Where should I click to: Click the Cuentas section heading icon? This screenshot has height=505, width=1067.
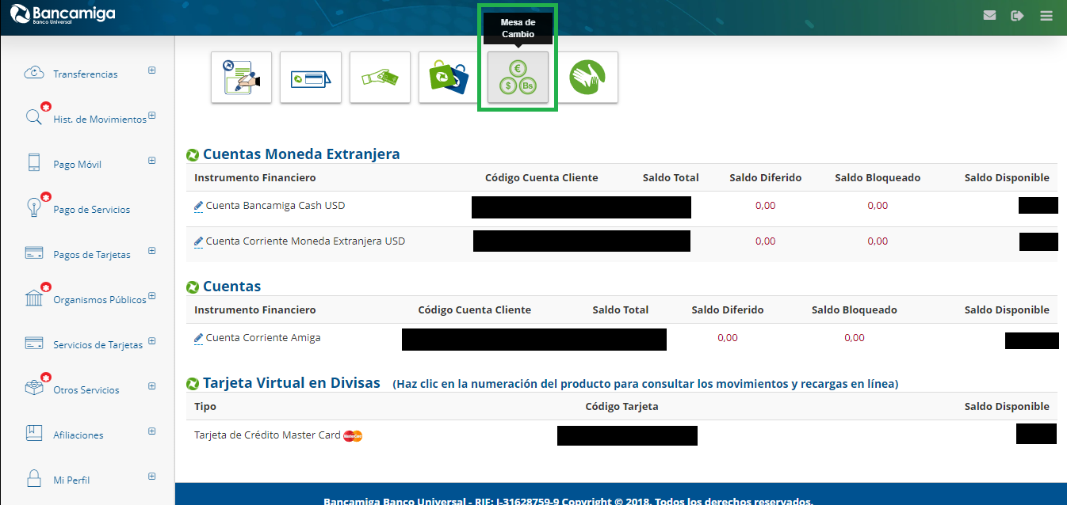click(x=193, y=287)
